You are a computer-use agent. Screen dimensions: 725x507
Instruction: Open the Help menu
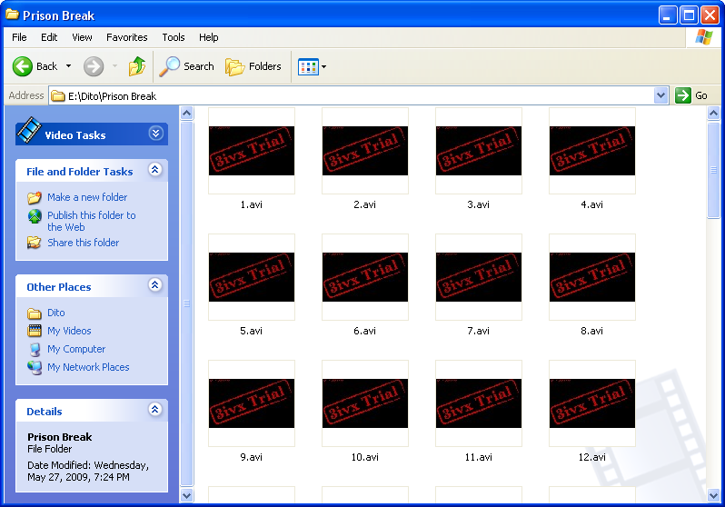209,37
